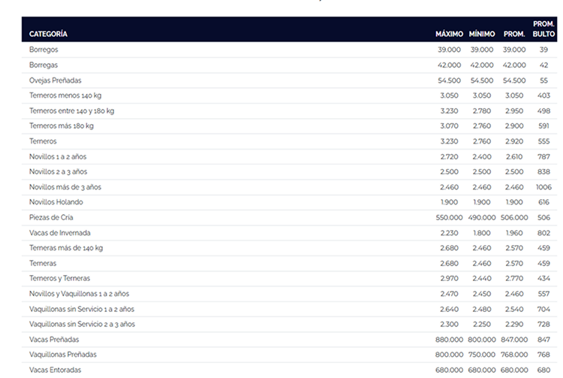This screenshot has height=378, width=563.
Task: Click Vaquillonas sin Servicio 1 a 2 años
Action: (82, 309)
